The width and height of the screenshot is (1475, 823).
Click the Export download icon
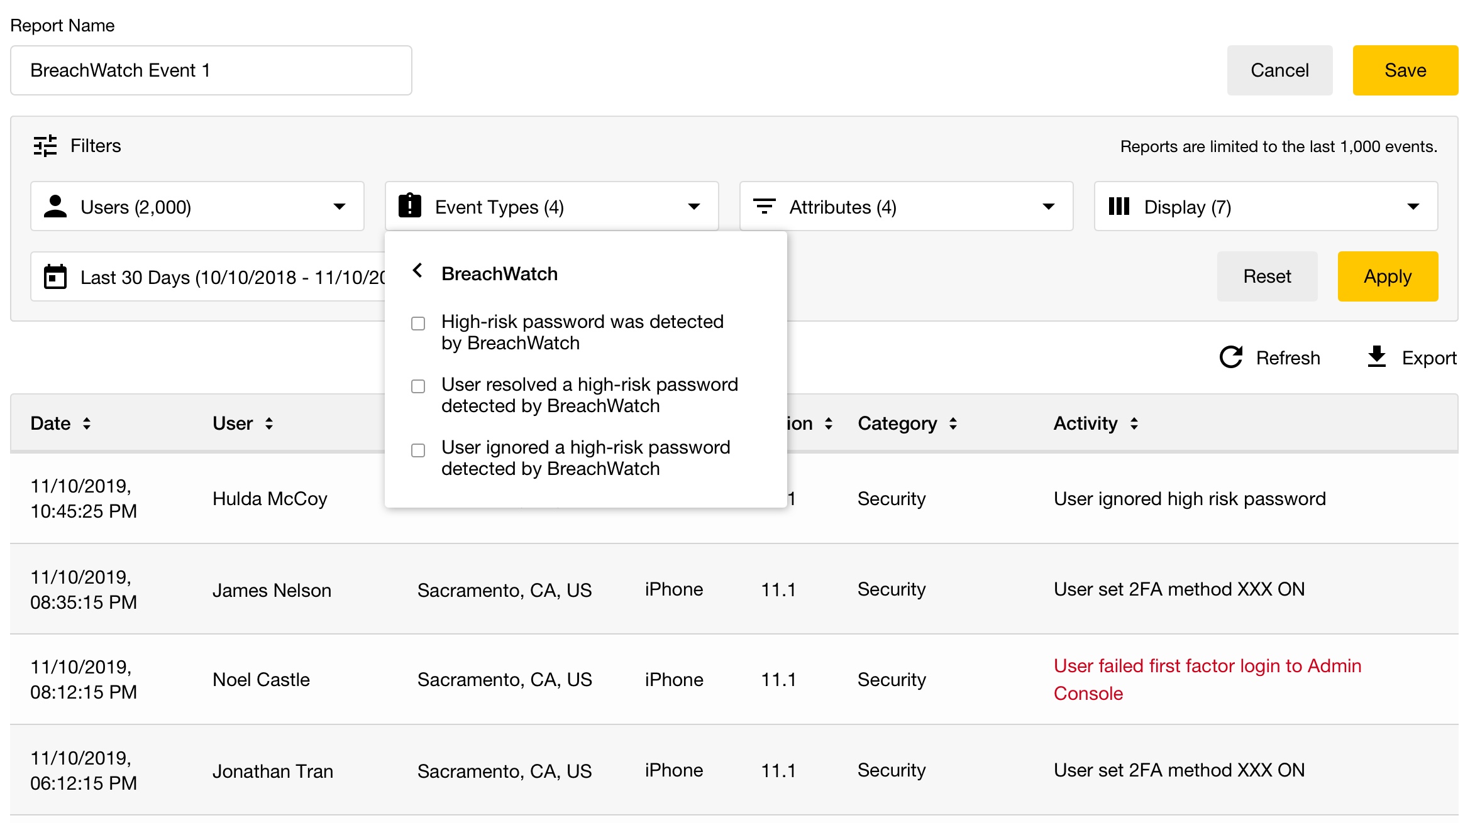coord(1377,357)
